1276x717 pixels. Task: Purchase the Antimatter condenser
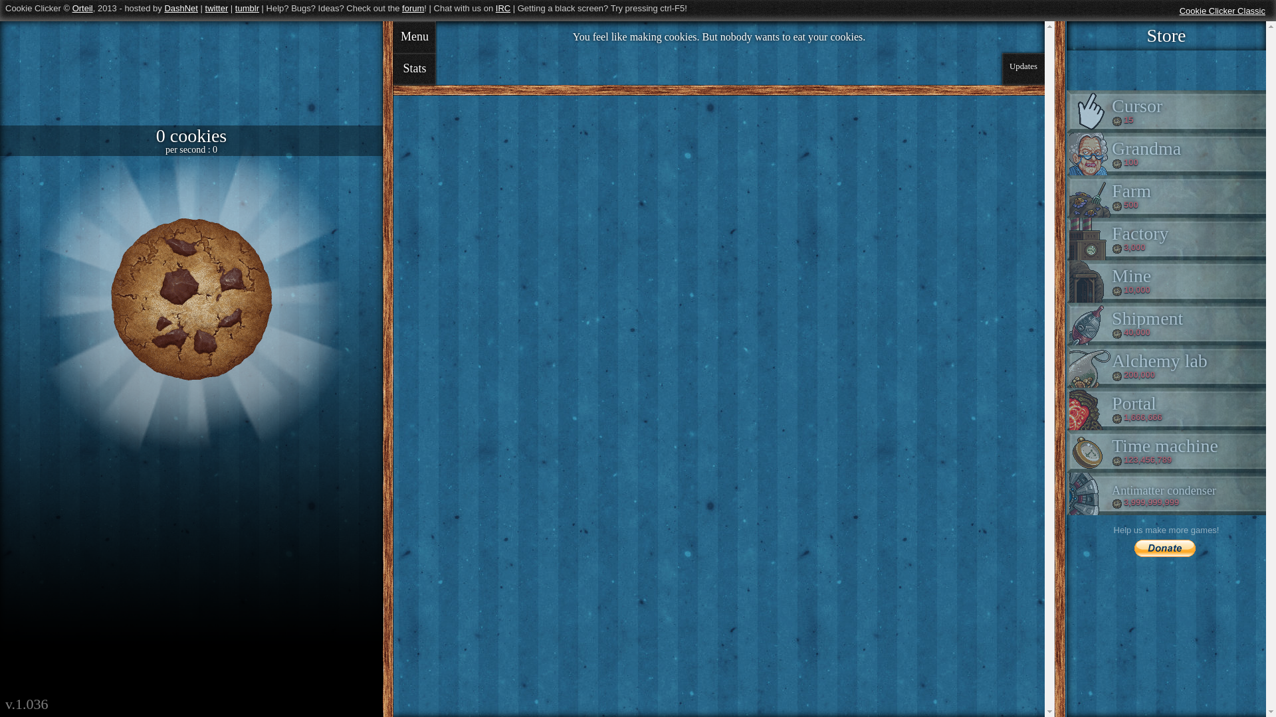(1166, 494)
